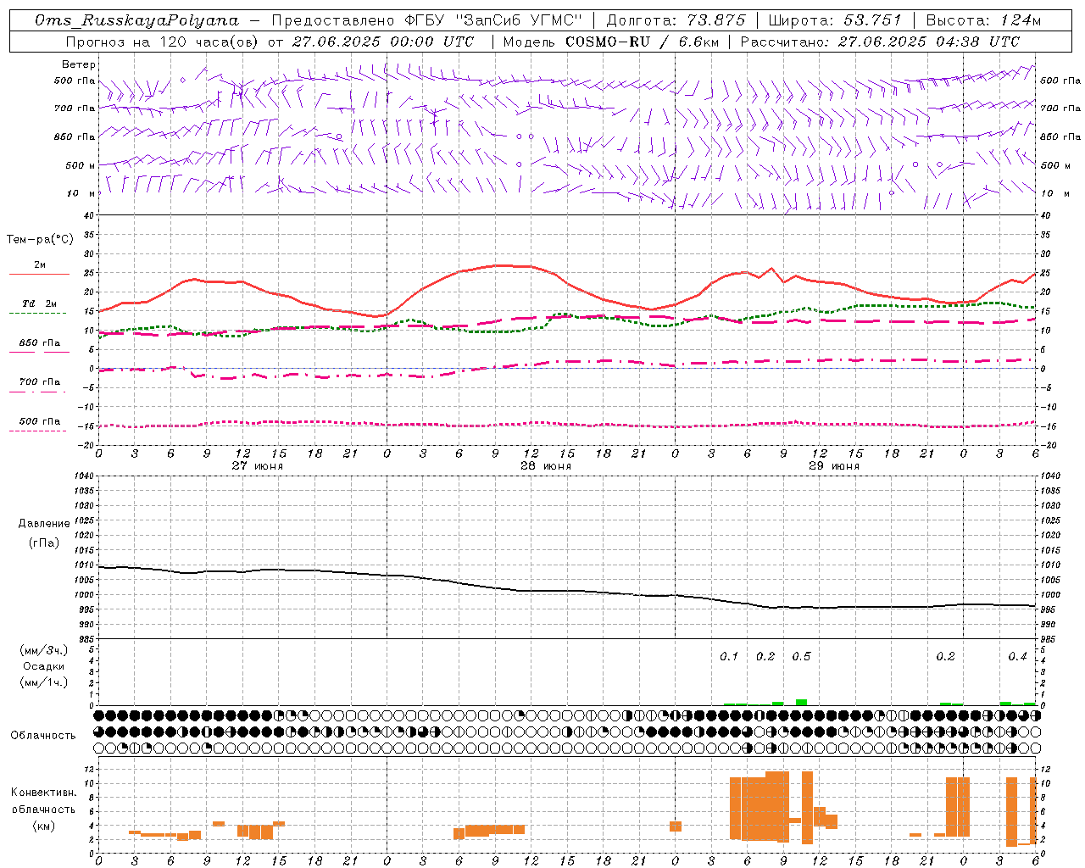Click the Облачность cloud cover label
This screenshot has height=868, width=1085.
[43, 736]
